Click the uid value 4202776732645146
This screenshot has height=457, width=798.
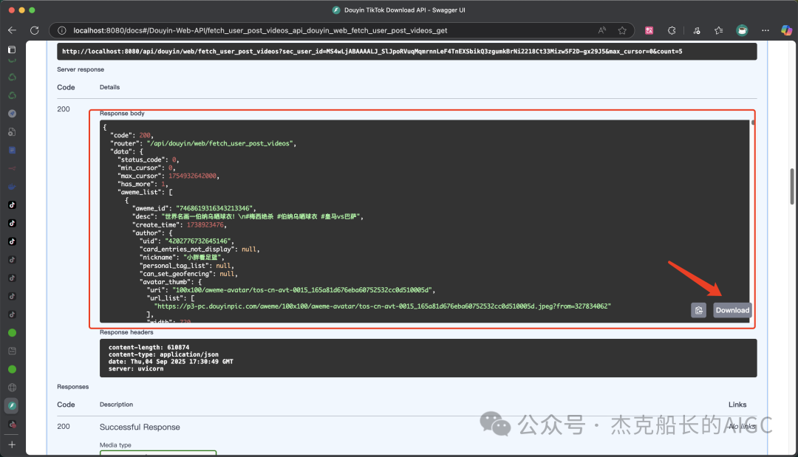pos(198,241)
